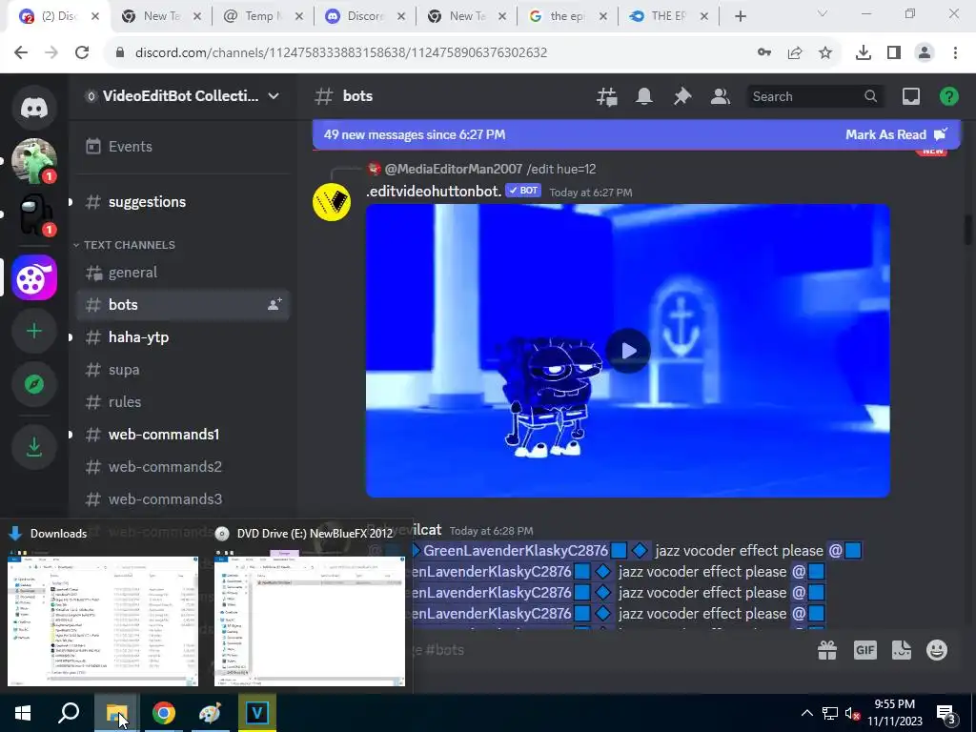Screen dimensions: 976x732
Task: Open the haha-ytp channel
Action: click(x=183, y=336)
